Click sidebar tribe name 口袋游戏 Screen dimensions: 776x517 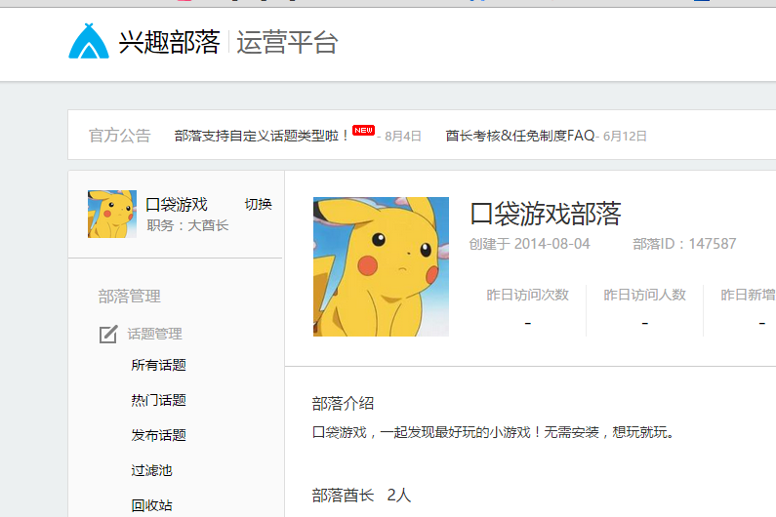(x=177, y=204)
